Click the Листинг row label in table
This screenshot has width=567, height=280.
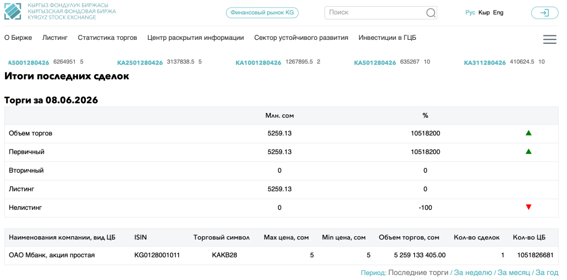click(22, 189)
